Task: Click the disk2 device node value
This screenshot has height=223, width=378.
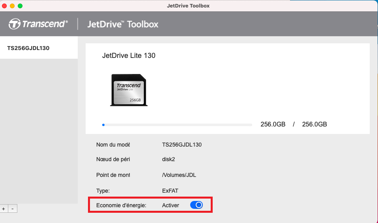Action: tap(168, 159)
